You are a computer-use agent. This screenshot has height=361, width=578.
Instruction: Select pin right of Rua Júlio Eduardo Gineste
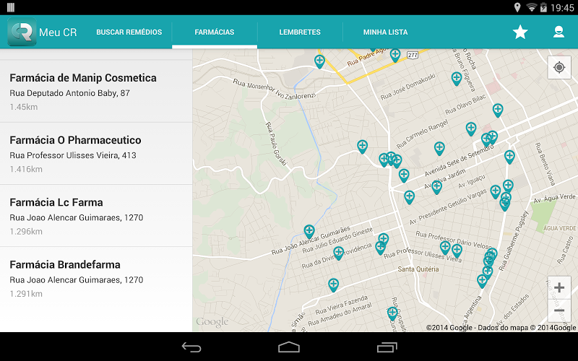(384, 240)
